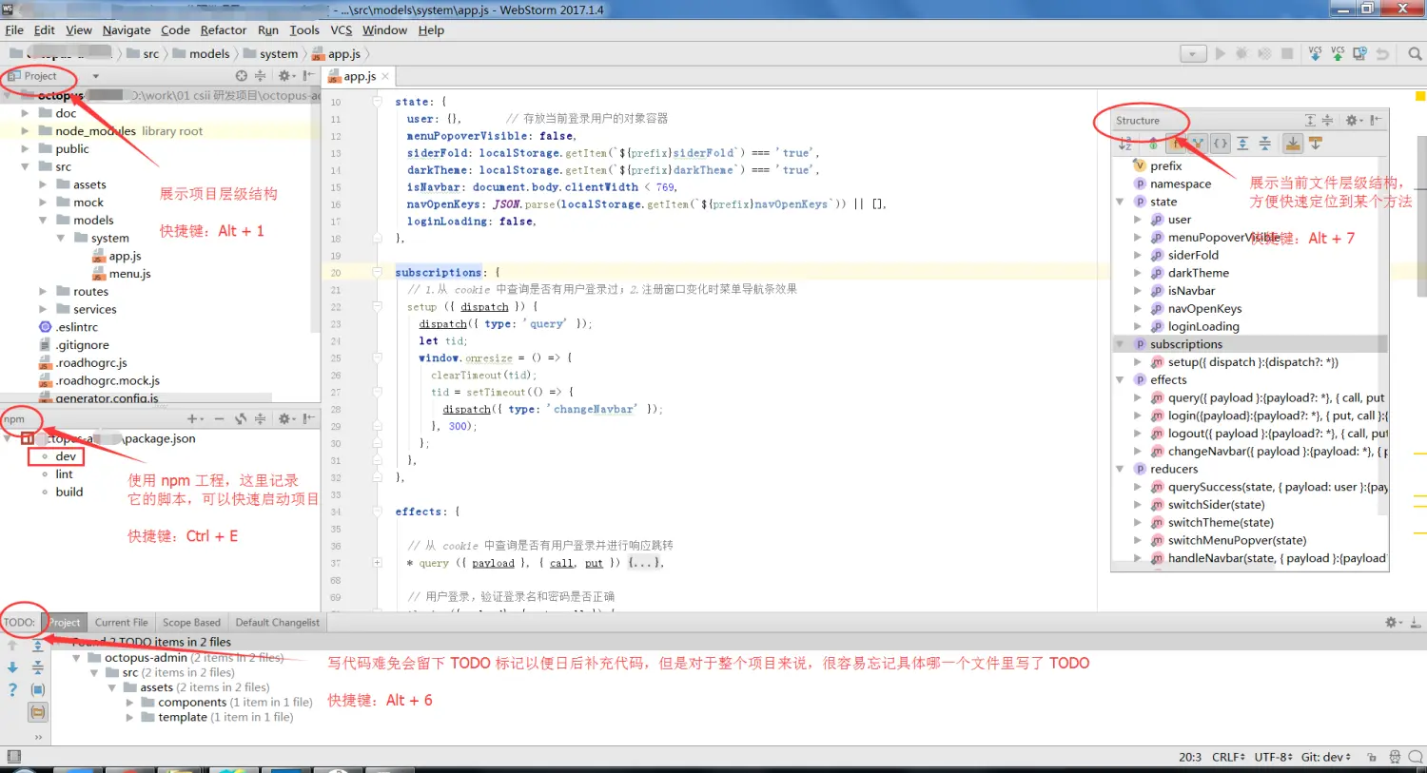1427x773 pixels.
Task: Click Sort Alphabetically icon in Structure toolbar
Action: (x=1125, y=144)
